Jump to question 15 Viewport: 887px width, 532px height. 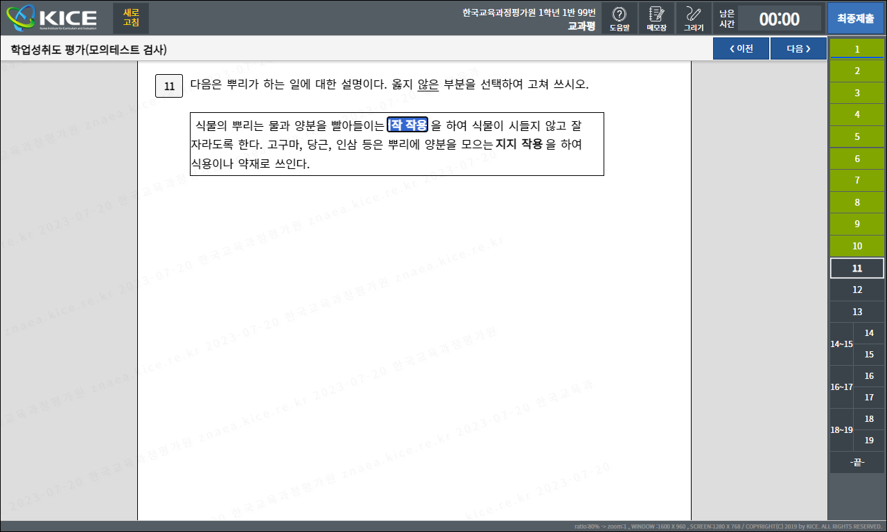869,355
